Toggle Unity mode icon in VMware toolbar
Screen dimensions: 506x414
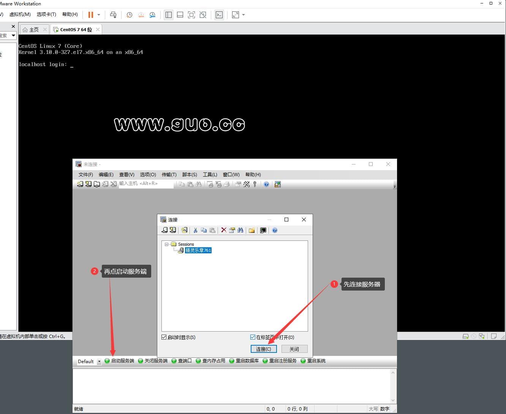tap(203, 15)
